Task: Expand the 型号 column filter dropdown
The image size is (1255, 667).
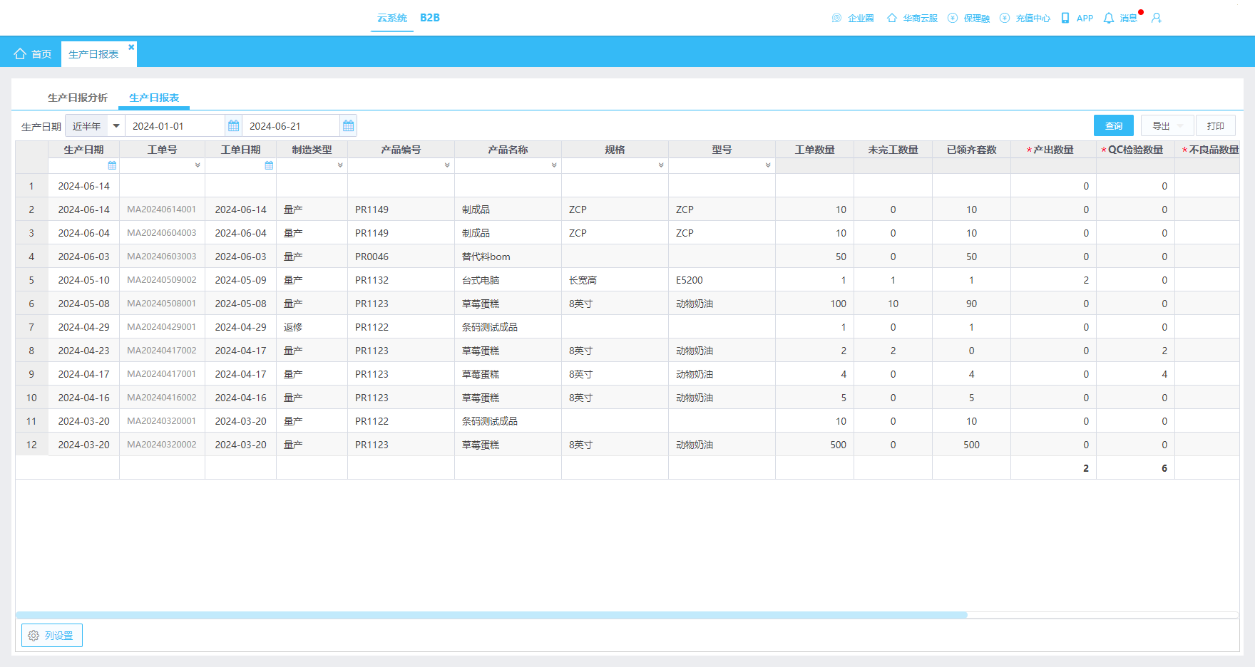Action: point(768,165)
